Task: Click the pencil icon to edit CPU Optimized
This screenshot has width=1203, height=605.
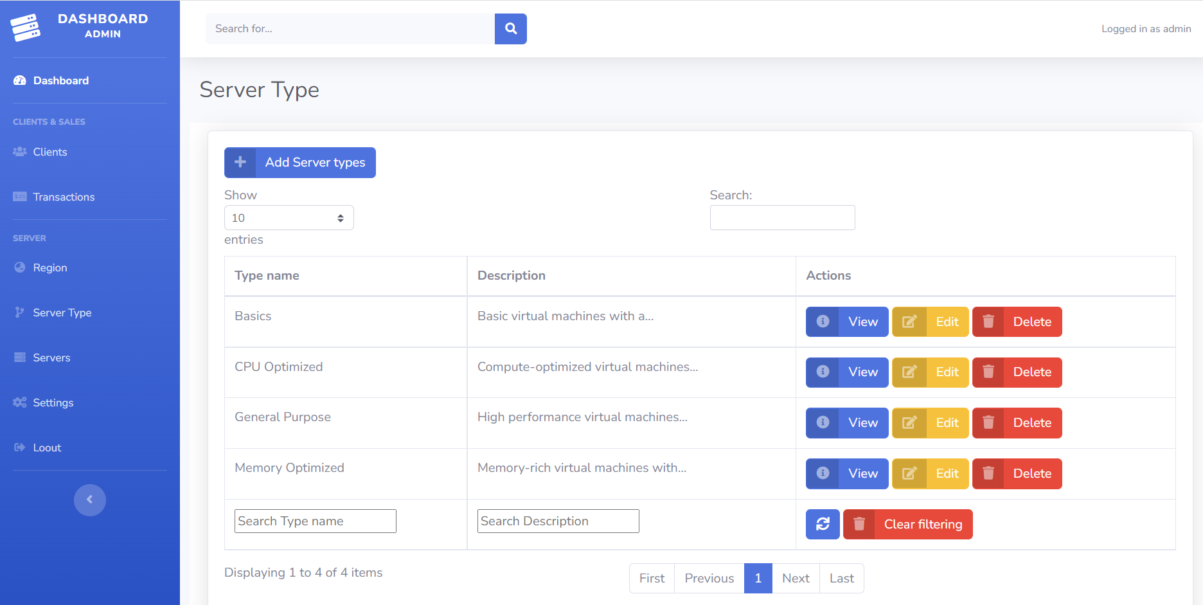Action: (909, 372)
